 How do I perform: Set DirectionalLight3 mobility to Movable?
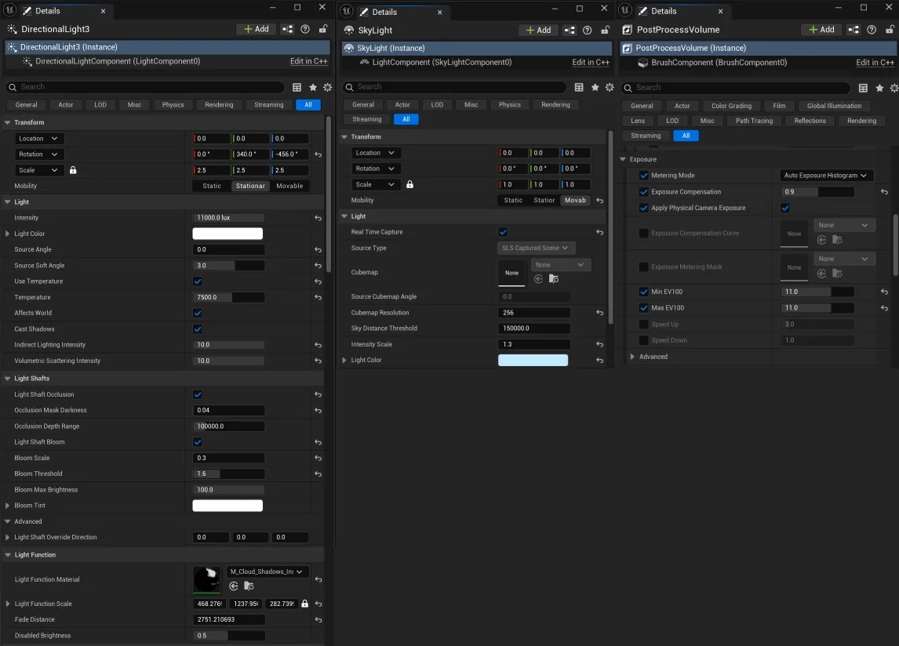pyautogui.click(x=289, y=186)
